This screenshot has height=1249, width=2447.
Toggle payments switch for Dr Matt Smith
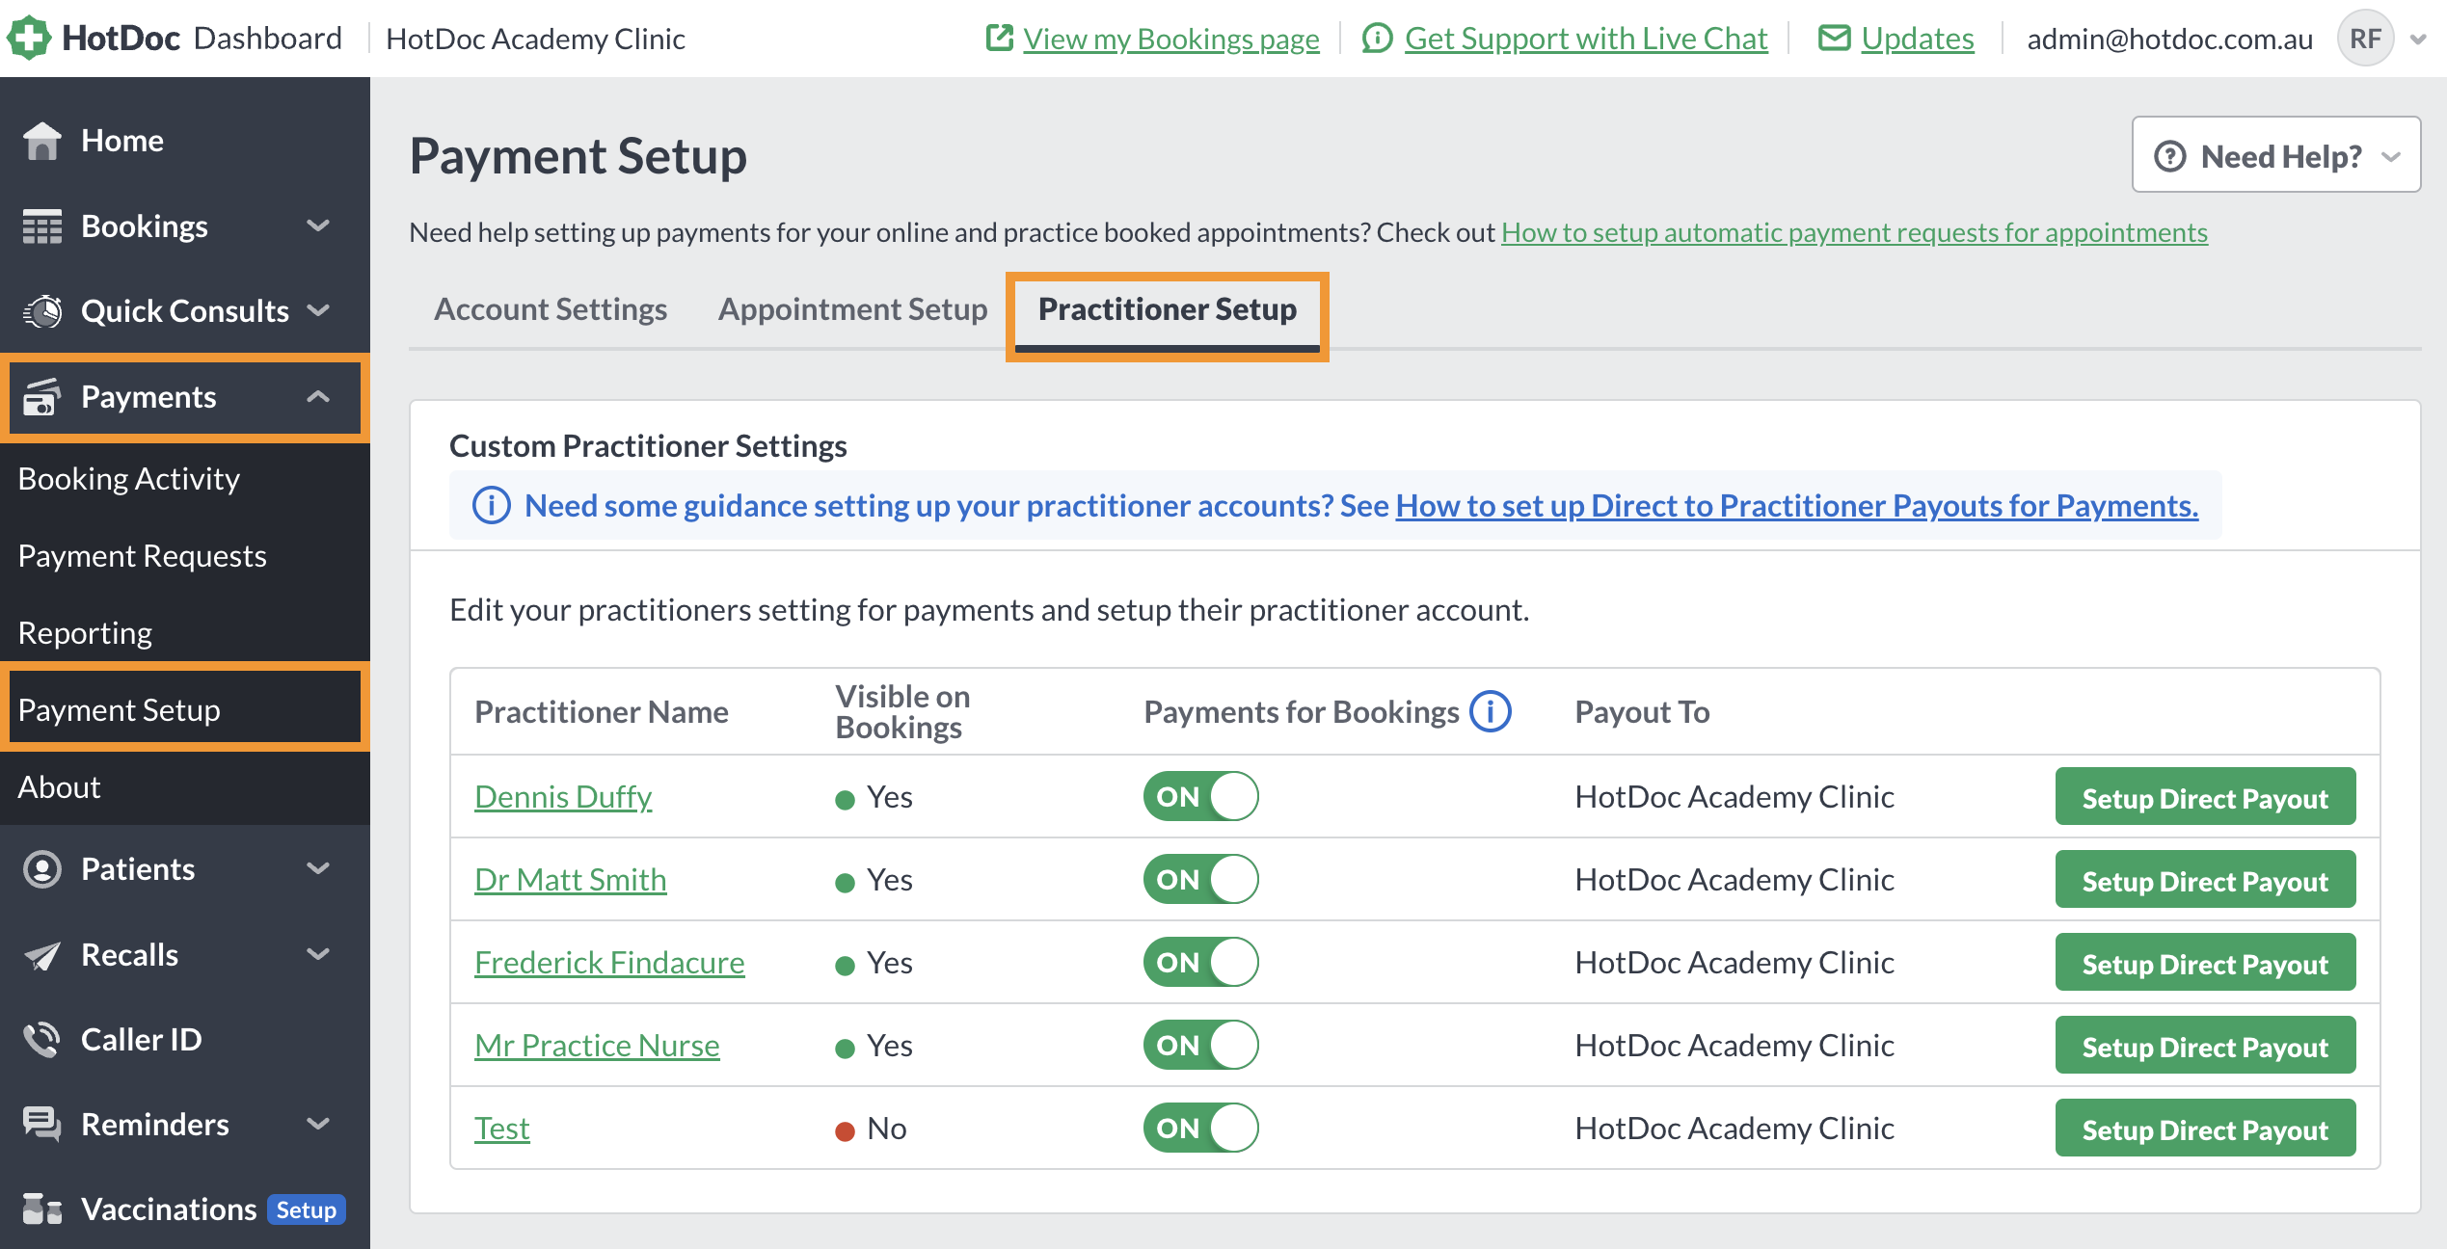coord(1201,880)
